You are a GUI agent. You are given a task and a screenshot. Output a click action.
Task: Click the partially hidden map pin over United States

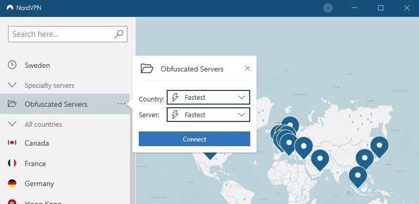pyautogui.click(x=210, y=155)
